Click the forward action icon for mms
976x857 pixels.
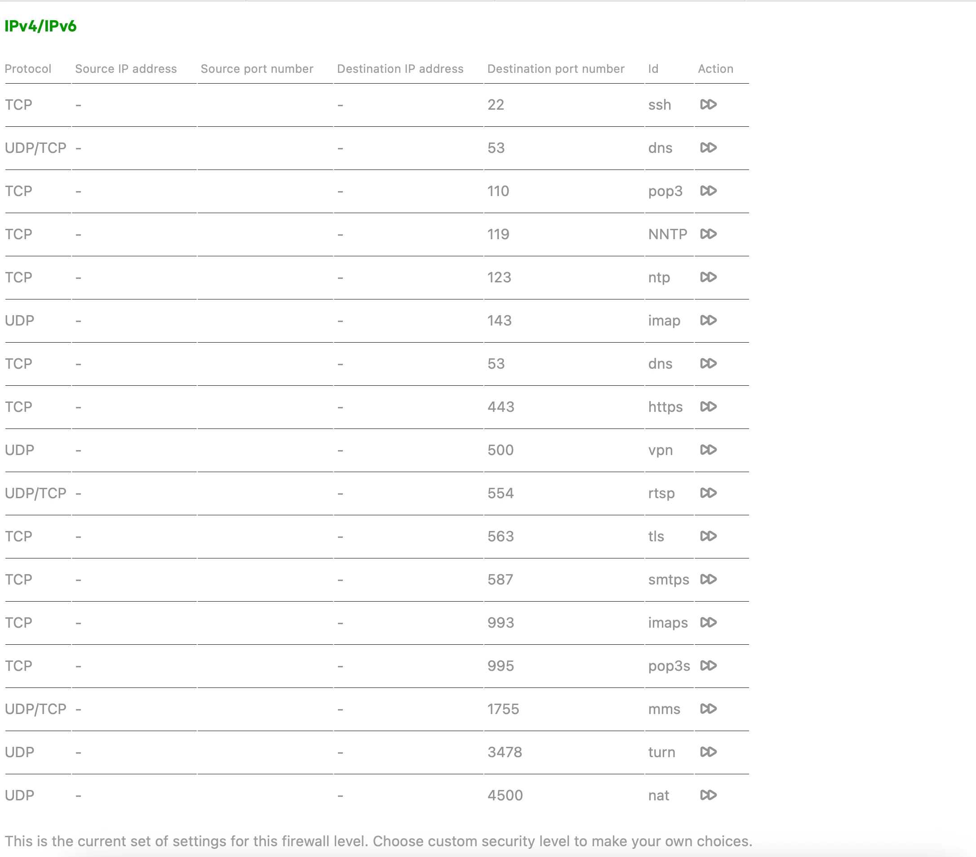(x=708, y=709)
